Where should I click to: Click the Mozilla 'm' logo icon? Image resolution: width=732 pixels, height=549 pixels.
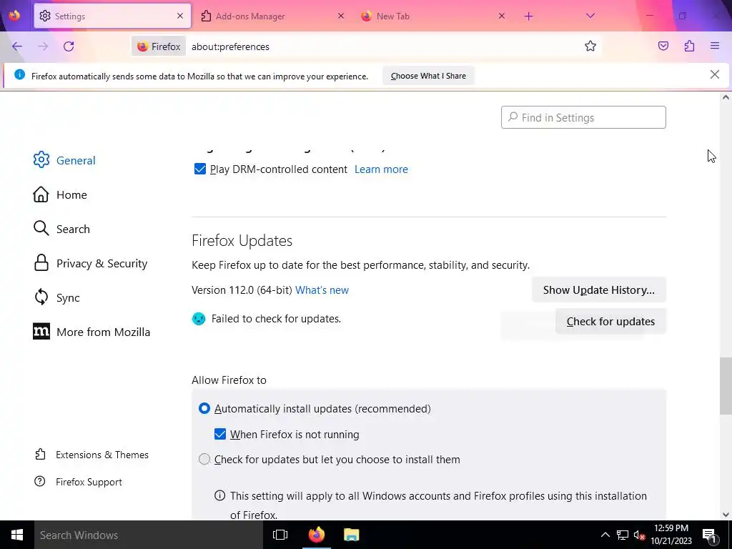tap(41, 332)
